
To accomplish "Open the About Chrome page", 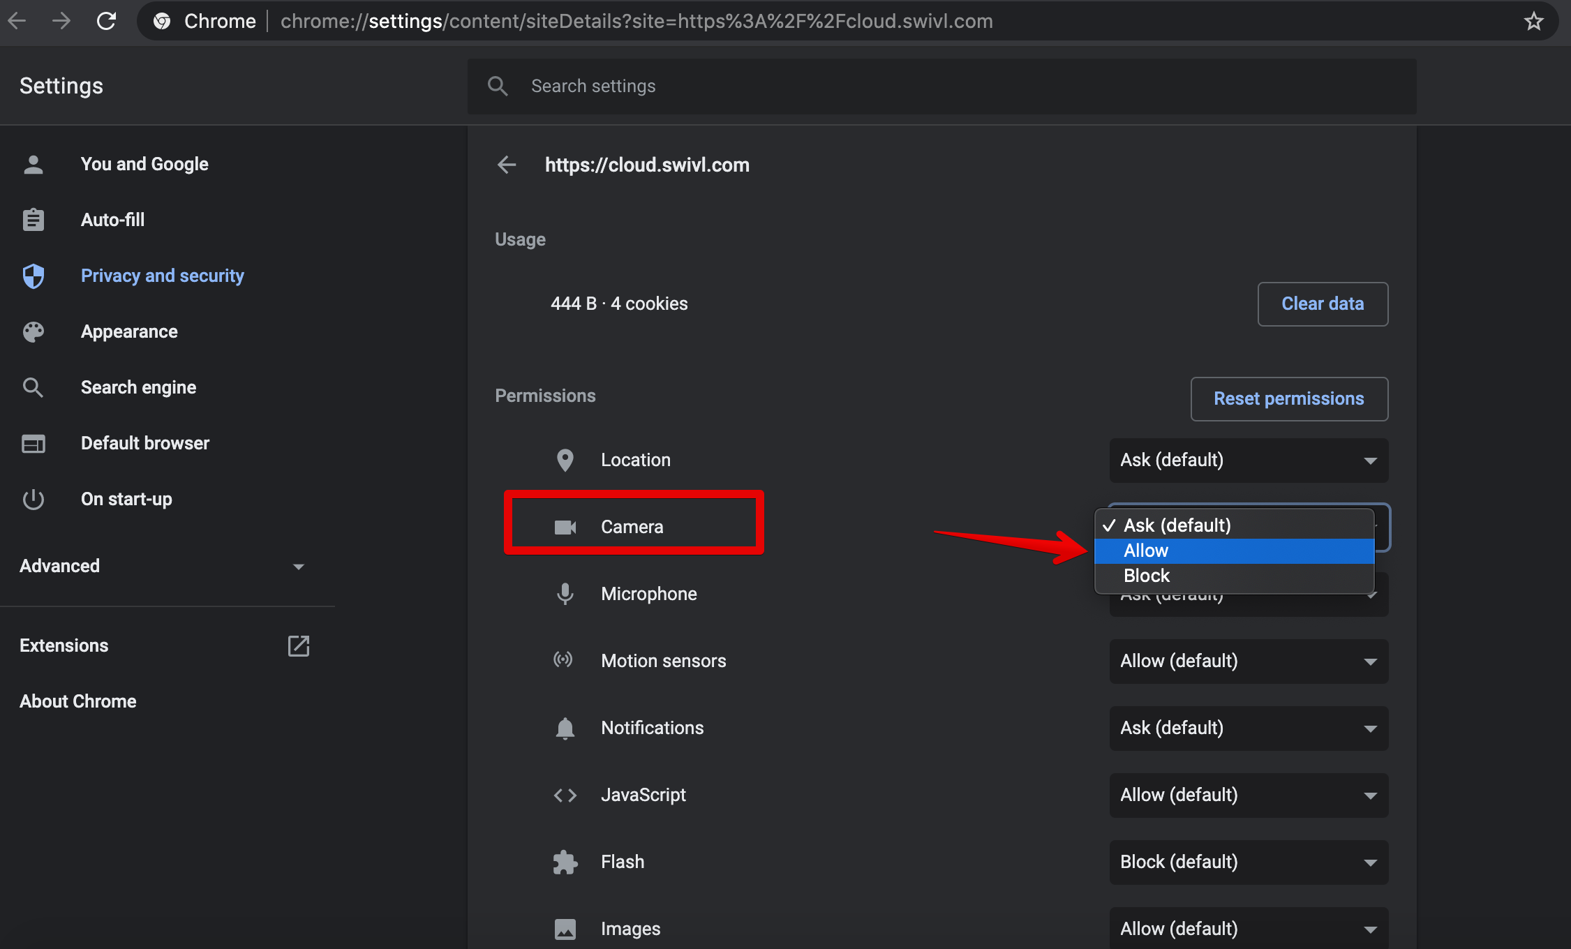I will (x=78, y=701).
